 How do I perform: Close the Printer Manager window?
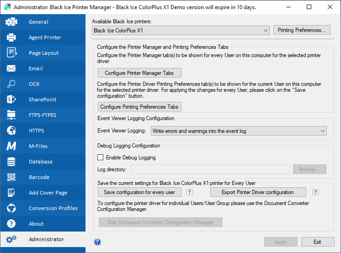(x=330, y=7)
